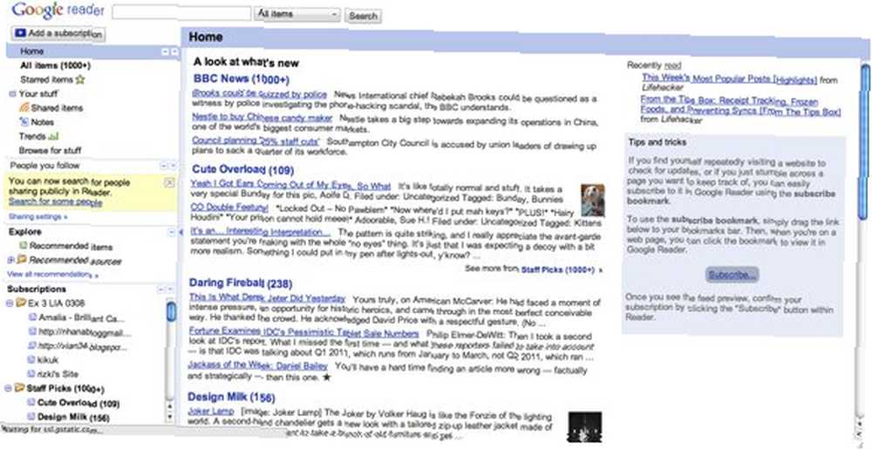
Task: Click feed icon beside Cute Overload subscription
Action: (31, 403)
